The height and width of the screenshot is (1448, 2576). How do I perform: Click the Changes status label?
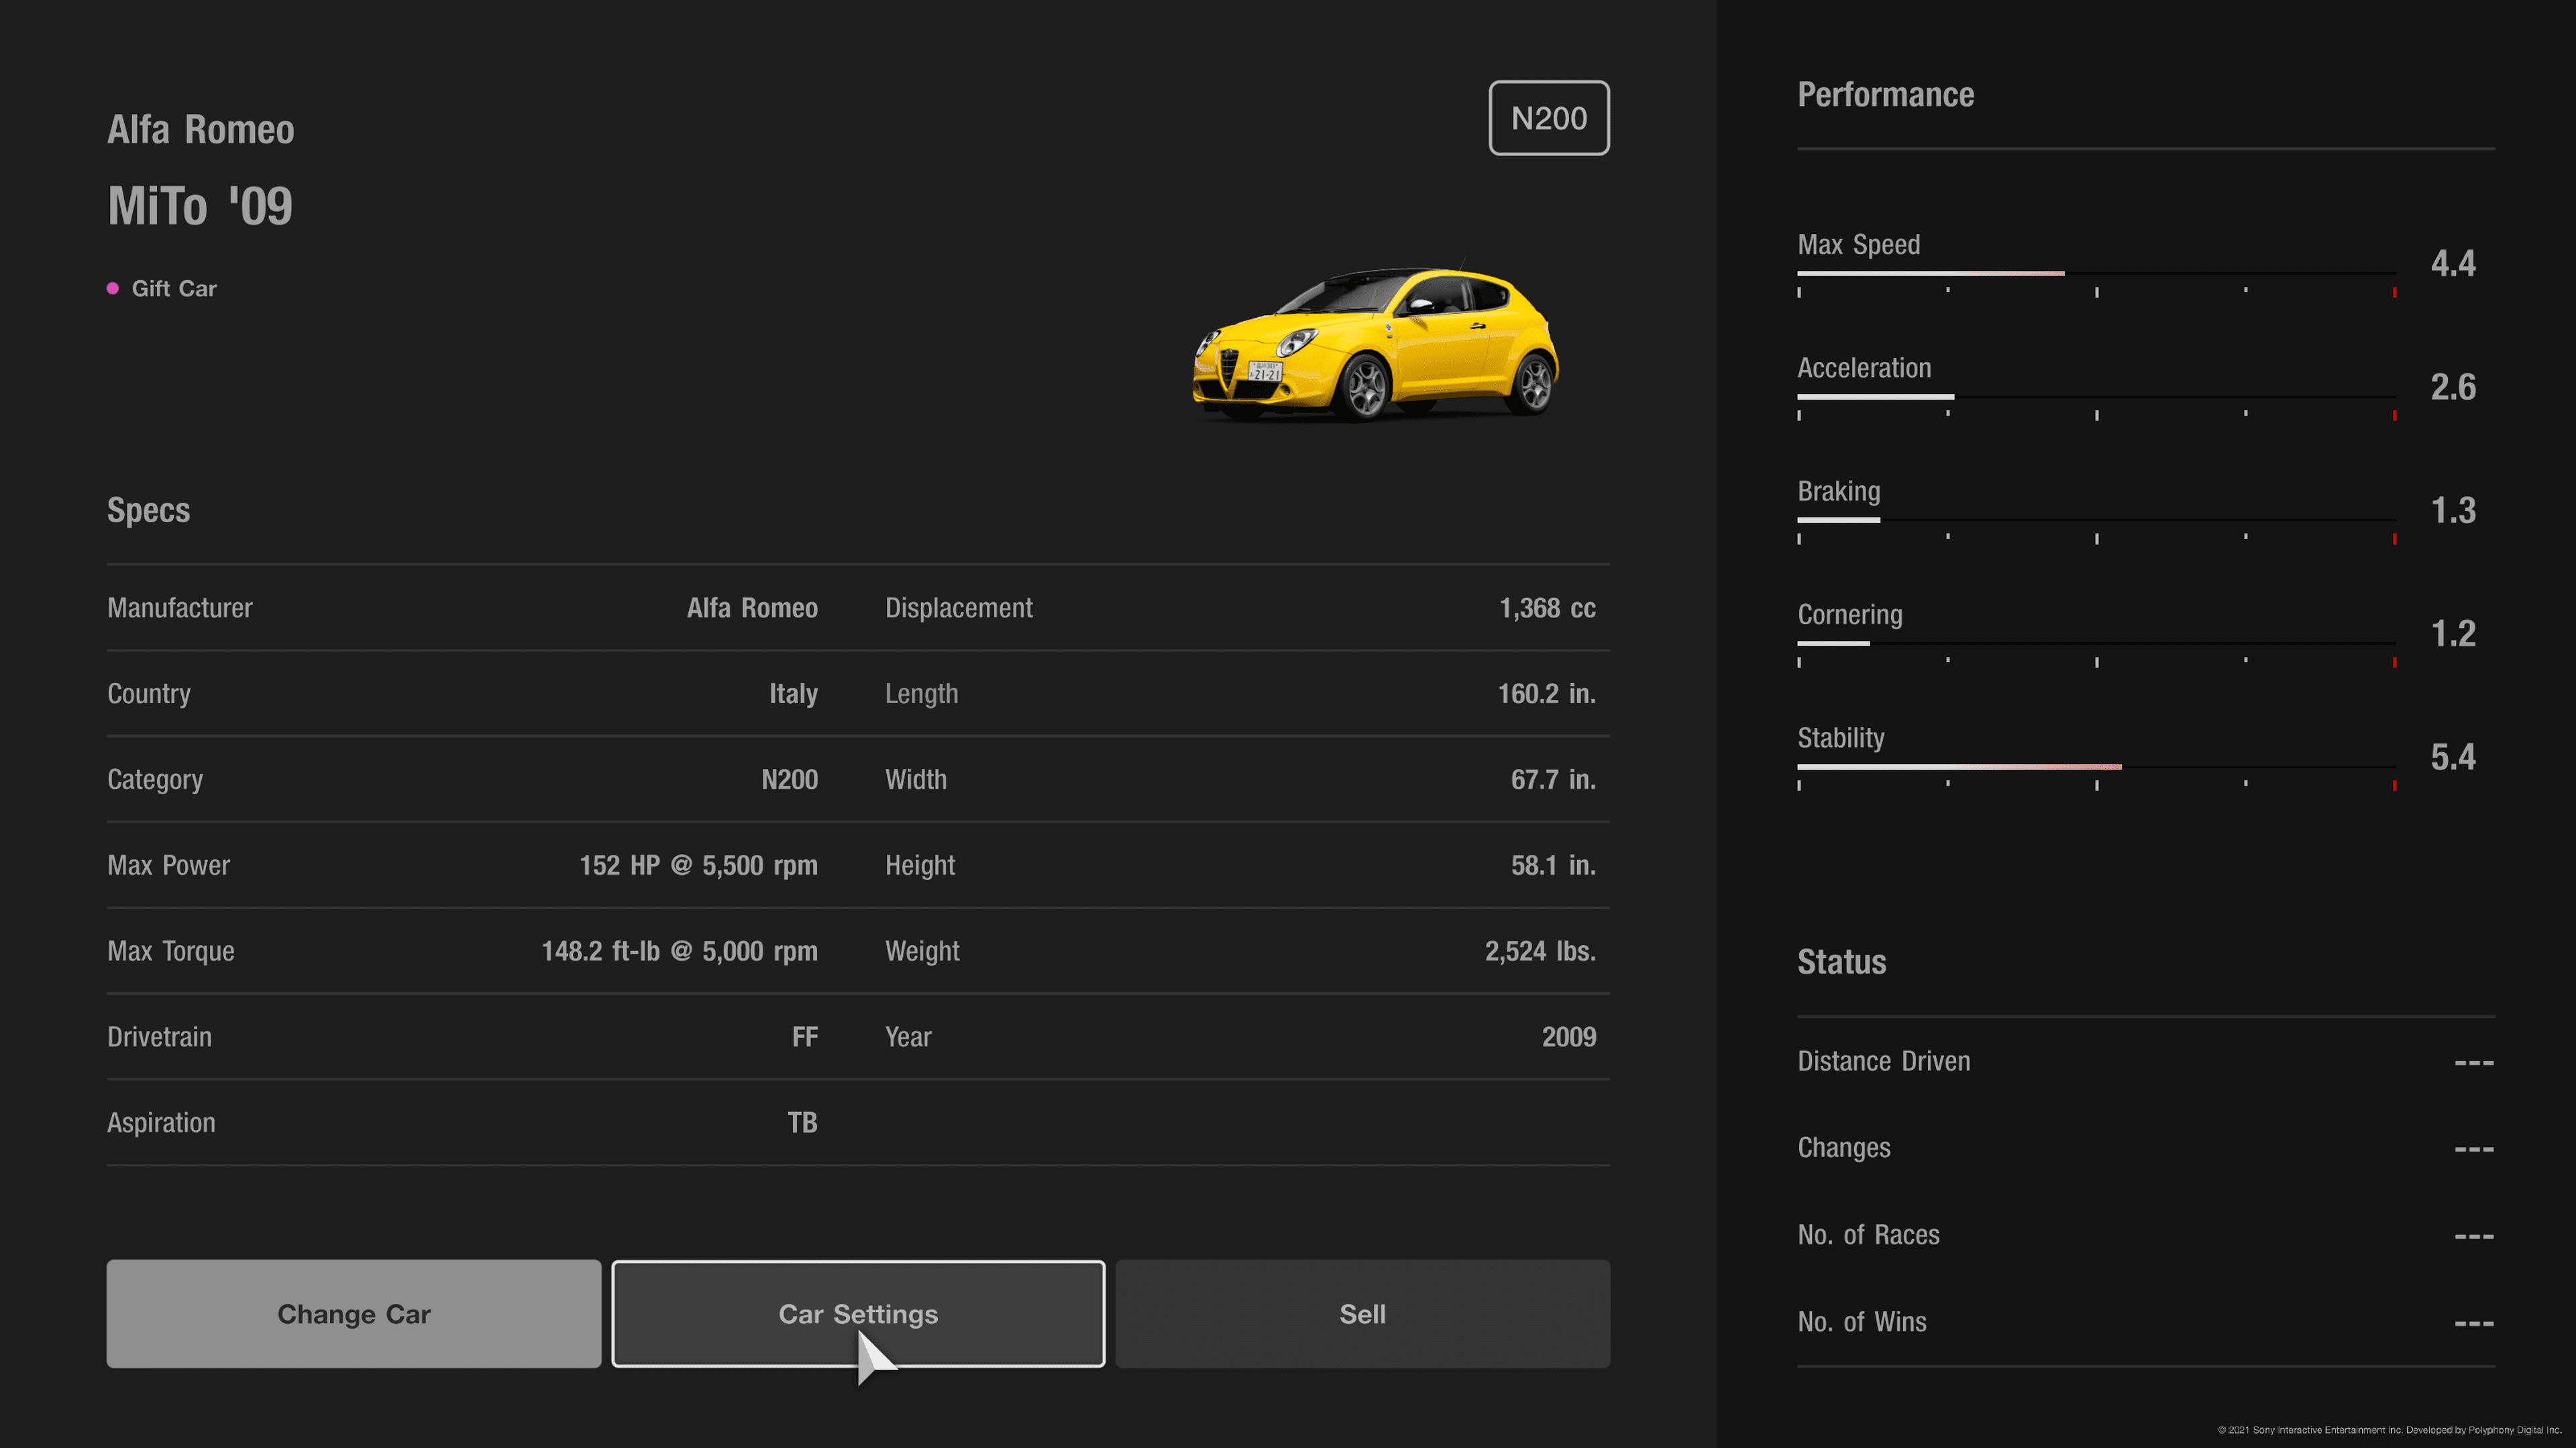tap(1844, 1148)
